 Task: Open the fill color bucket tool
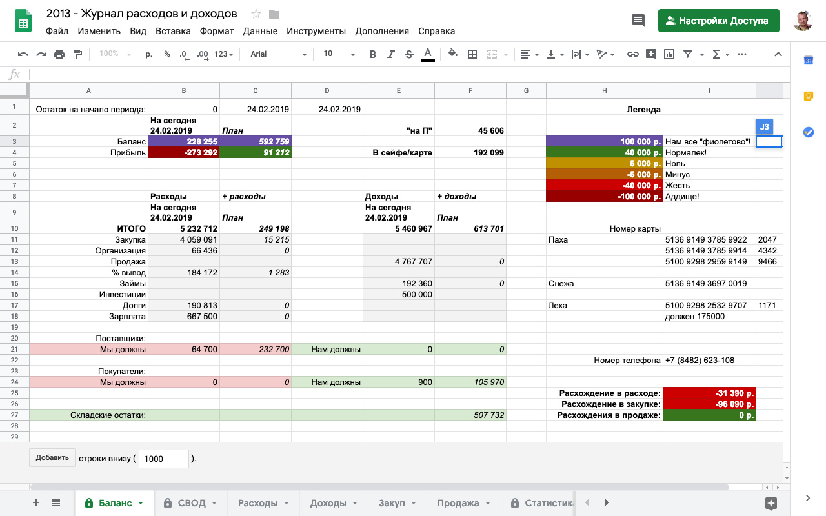point(452,54)
